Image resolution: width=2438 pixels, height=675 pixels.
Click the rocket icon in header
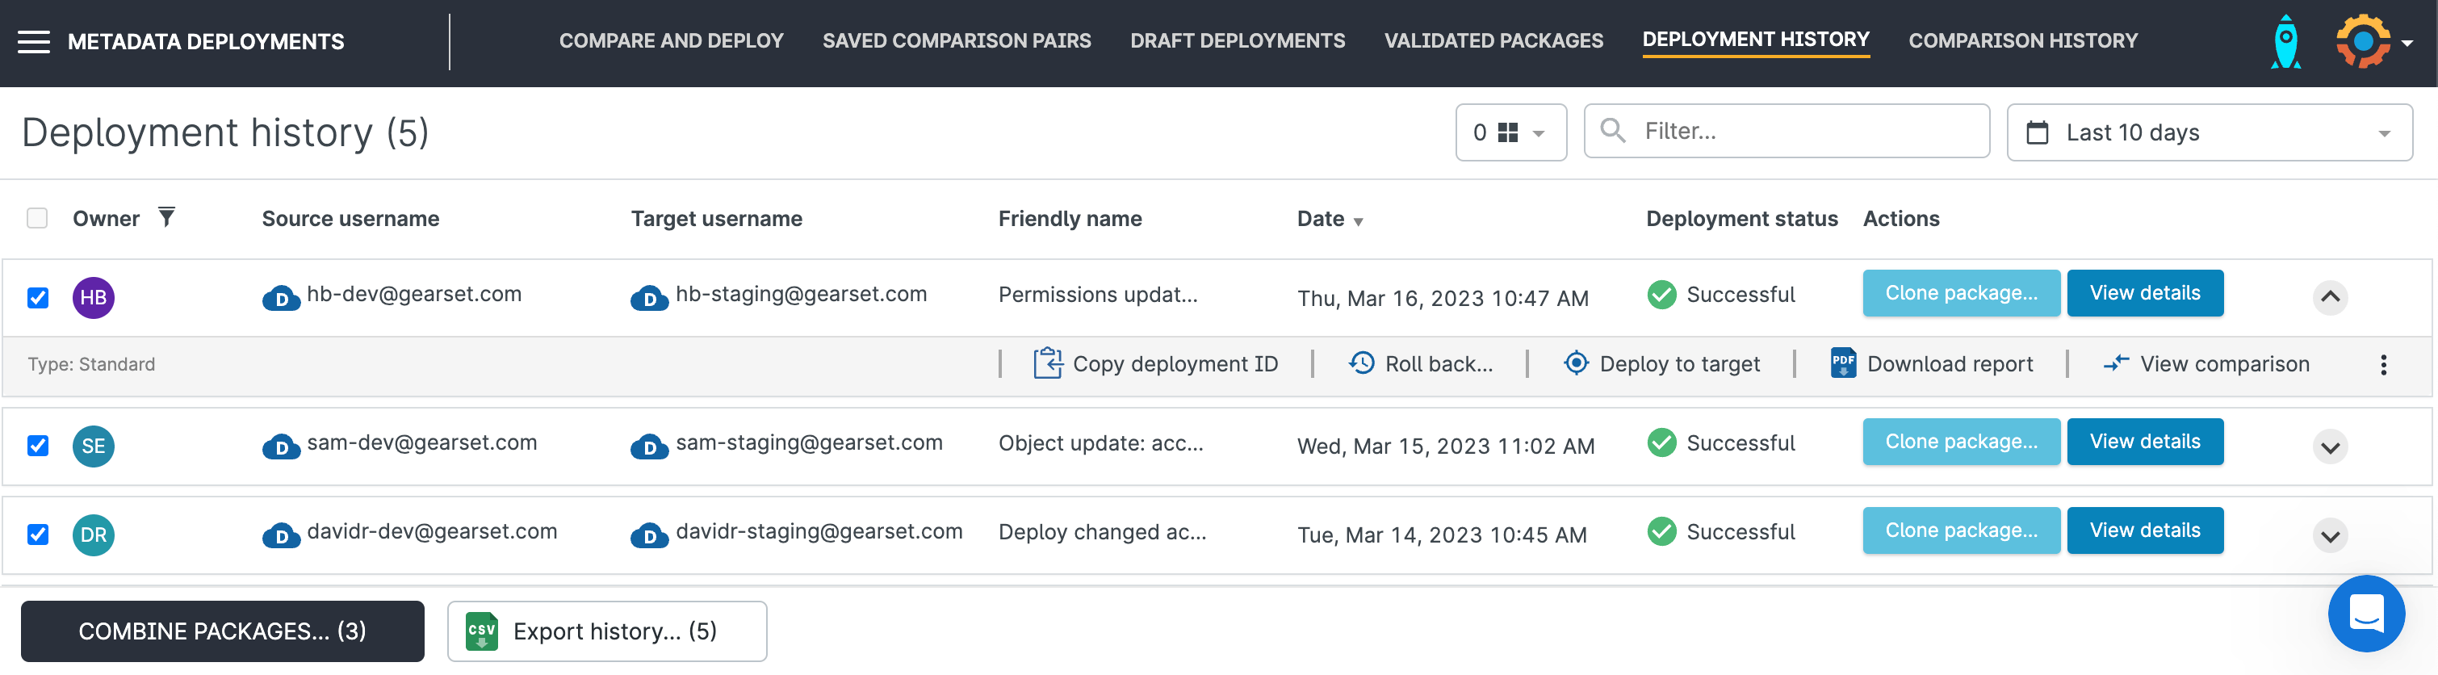[x=2285, y=42]
